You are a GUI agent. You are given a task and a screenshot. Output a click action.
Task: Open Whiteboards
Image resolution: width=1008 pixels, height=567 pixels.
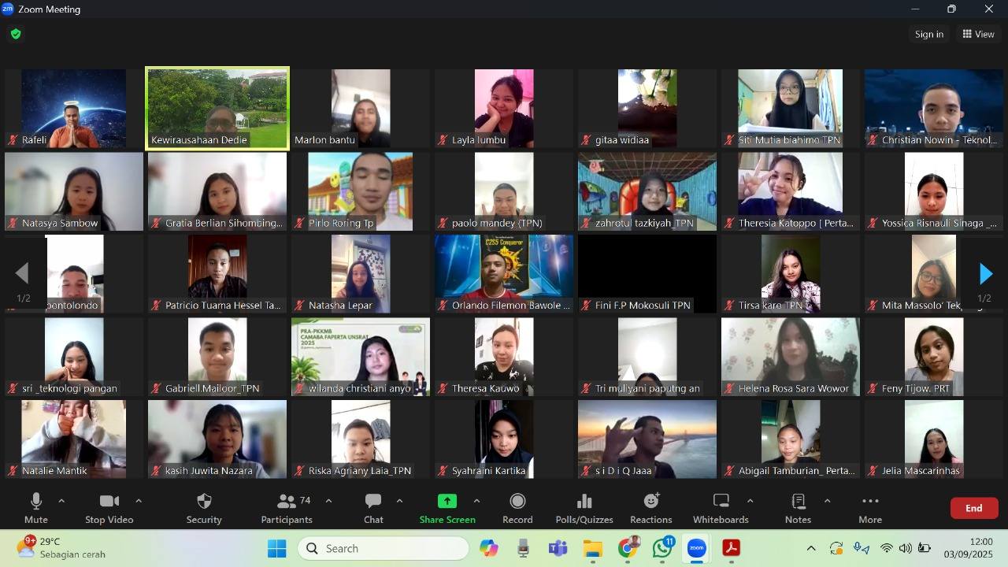click(x=721, y=508)
